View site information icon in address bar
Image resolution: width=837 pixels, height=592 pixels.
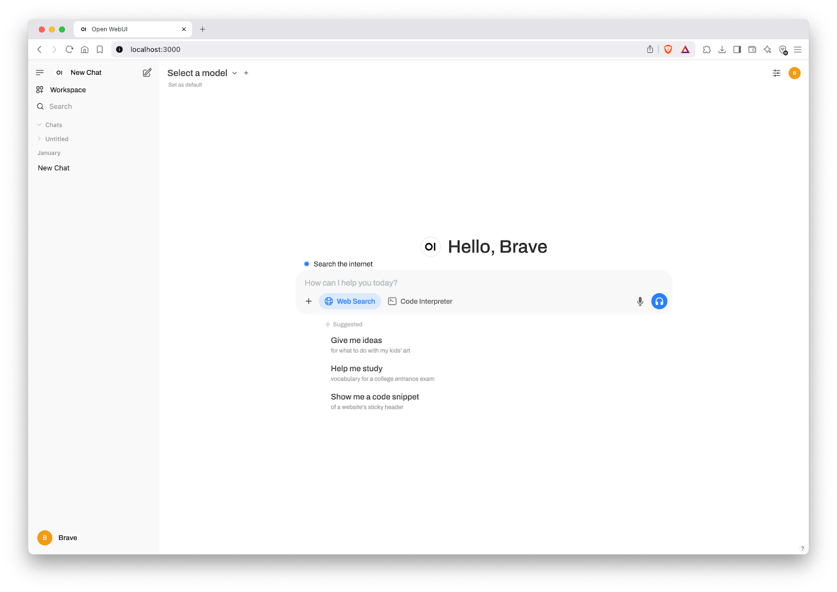pos(119,49)
